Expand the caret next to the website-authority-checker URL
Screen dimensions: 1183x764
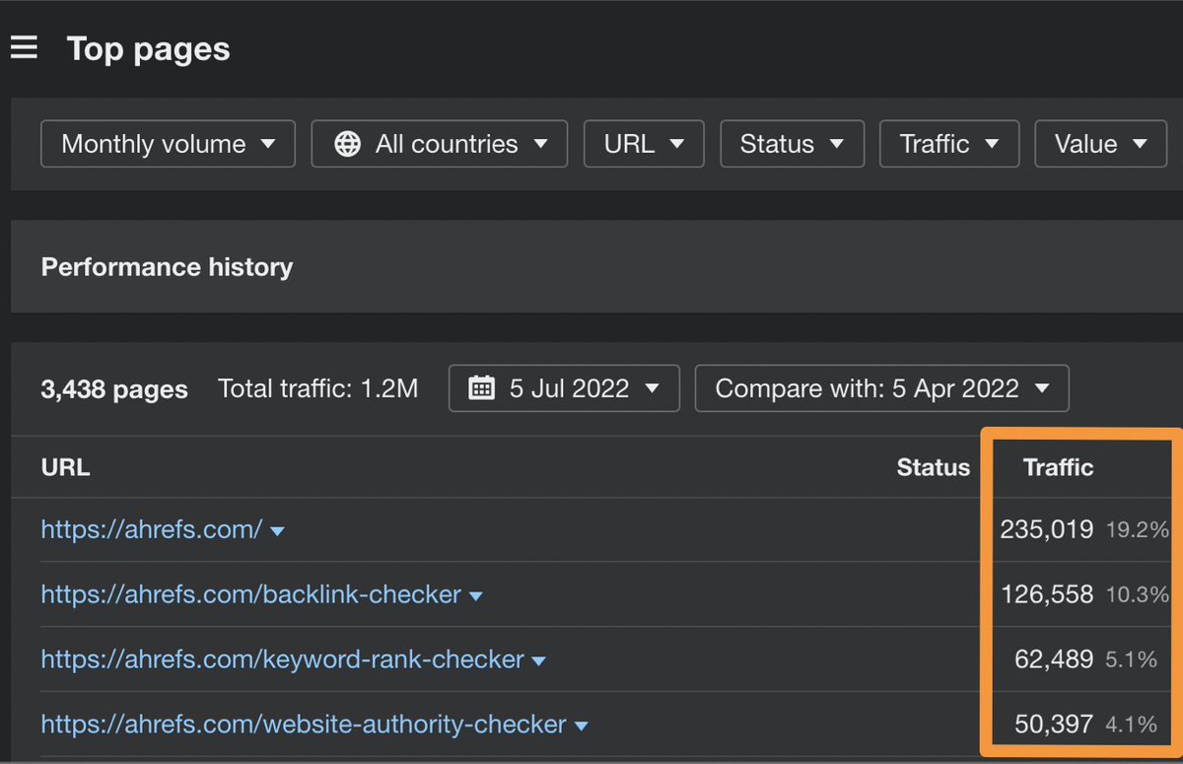(581, 727)
